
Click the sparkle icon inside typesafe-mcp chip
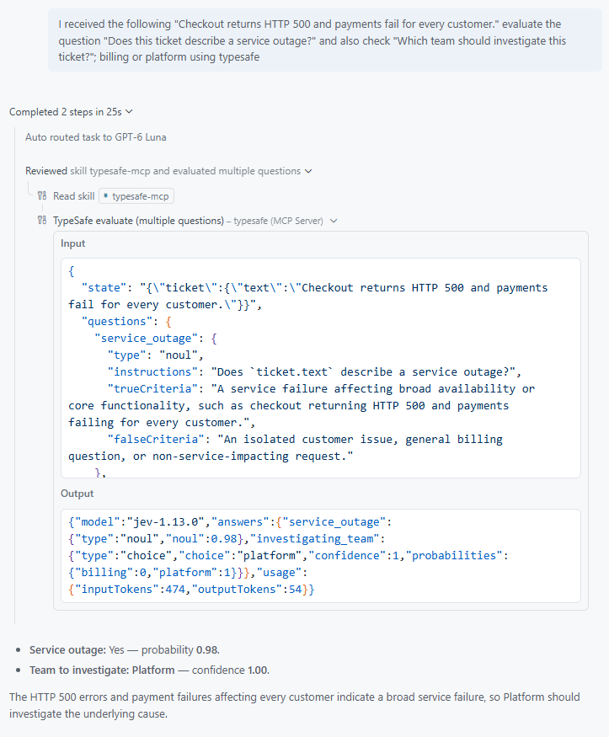[x=106, y=196]
